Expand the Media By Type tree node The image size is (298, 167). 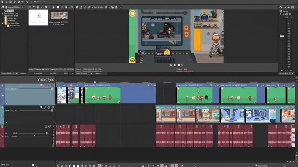point(2,13)
